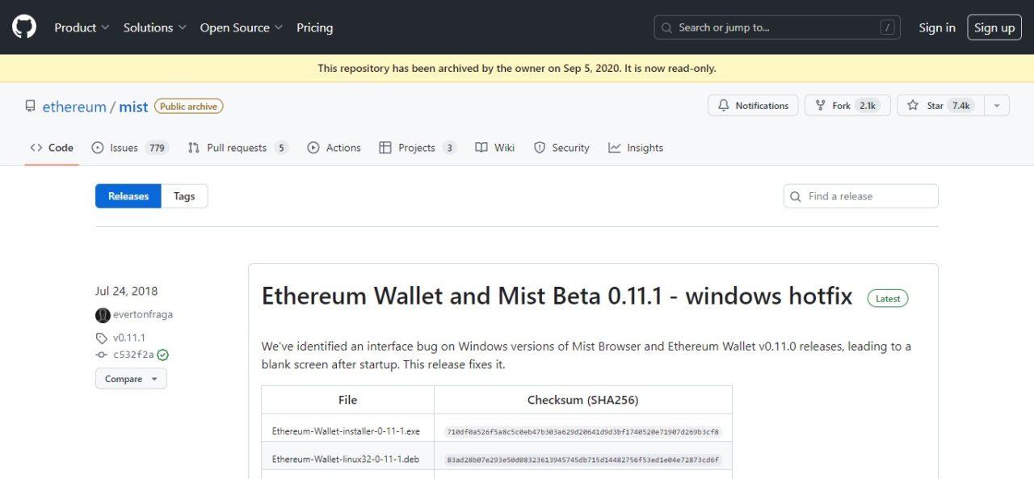Click the release date Jul 24, 2018
This screenshot has height=479, width=1034.
pyautogui.click(x=127, y=291)
